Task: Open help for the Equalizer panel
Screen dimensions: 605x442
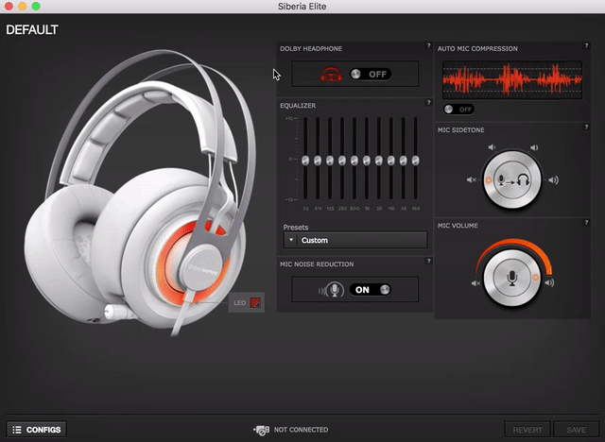Action: [428, 103]
